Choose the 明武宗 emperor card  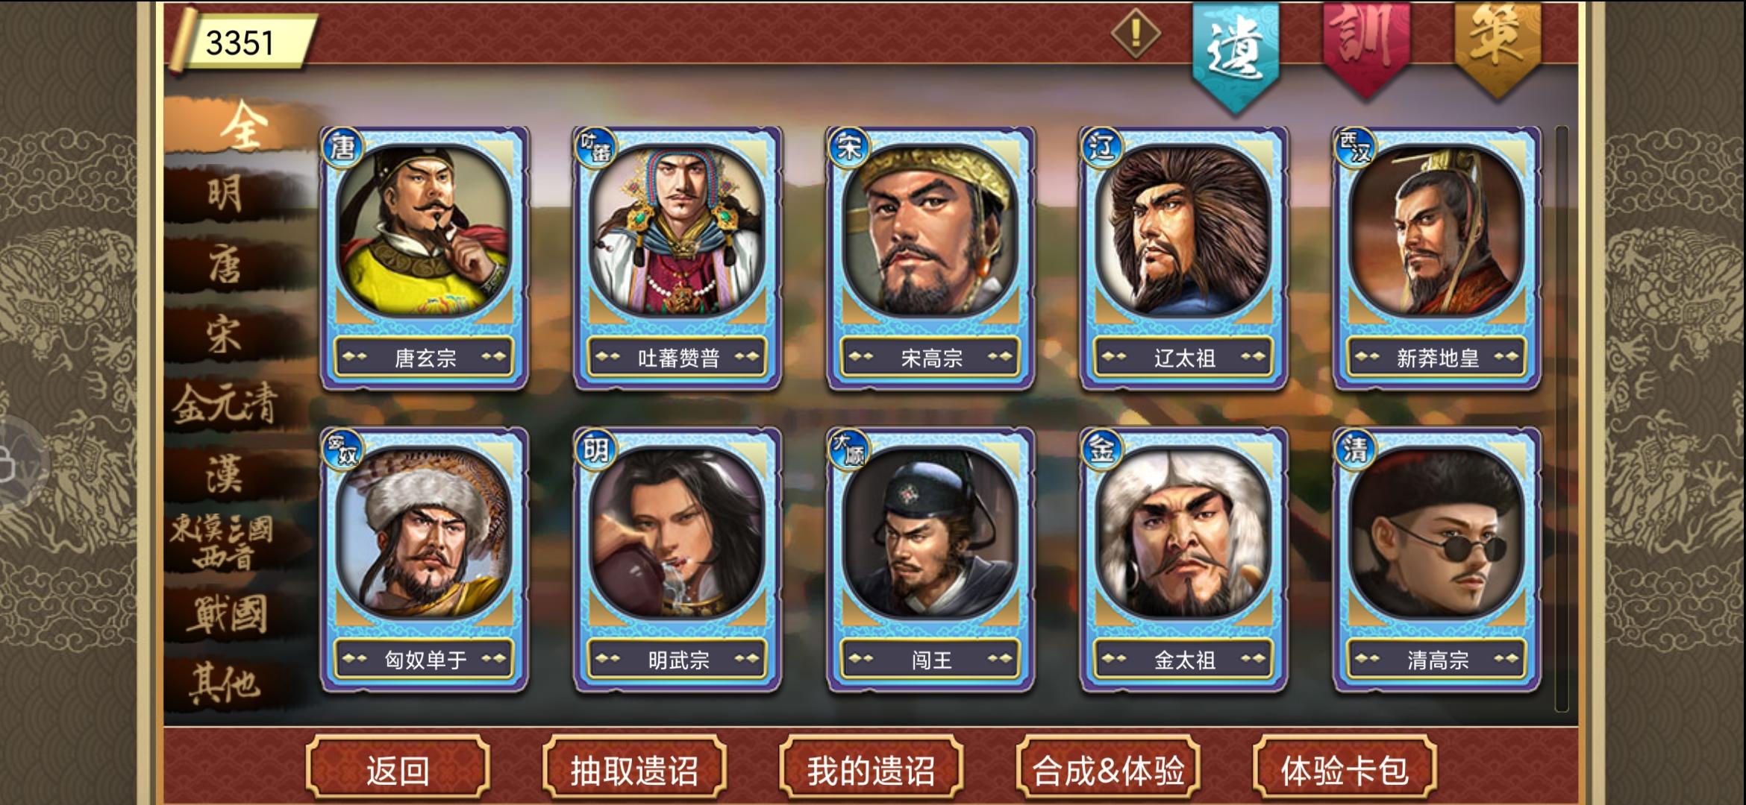pyautogui.click(x=678, y=560)
